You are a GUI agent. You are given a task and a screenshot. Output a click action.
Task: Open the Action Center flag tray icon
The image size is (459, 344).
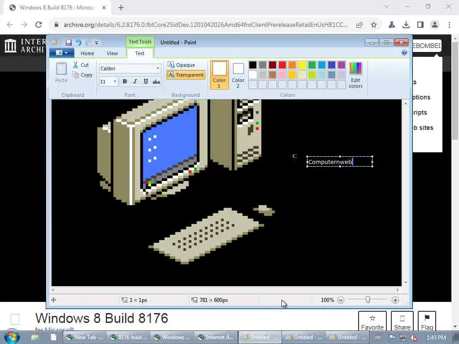point(392,338)
